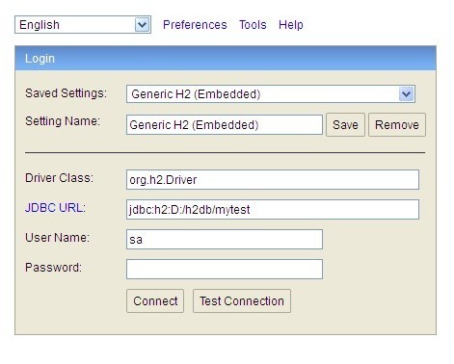Open the Preferences link

coord(195,25)
